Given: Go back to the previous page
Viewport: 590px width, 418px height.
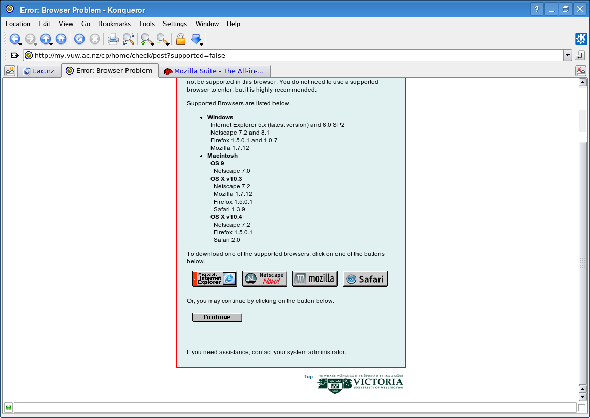Looking at the screenshot, I should tap(14, 39).
